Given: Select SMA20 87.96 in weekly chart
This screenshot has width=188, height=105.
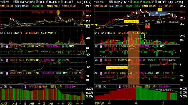Looking at the screenshot, I should point(38,6).
